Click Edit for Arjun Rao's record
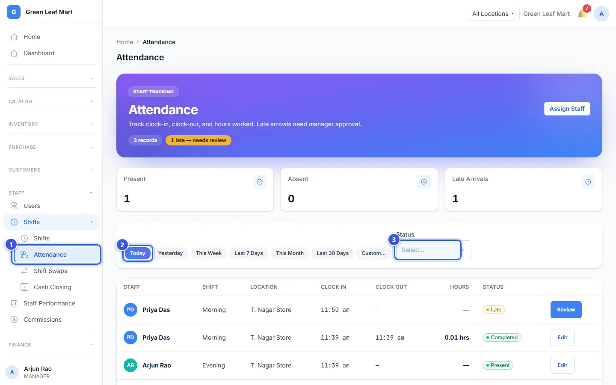The height and width of the screenshot is (385, 616). point(562,365)
